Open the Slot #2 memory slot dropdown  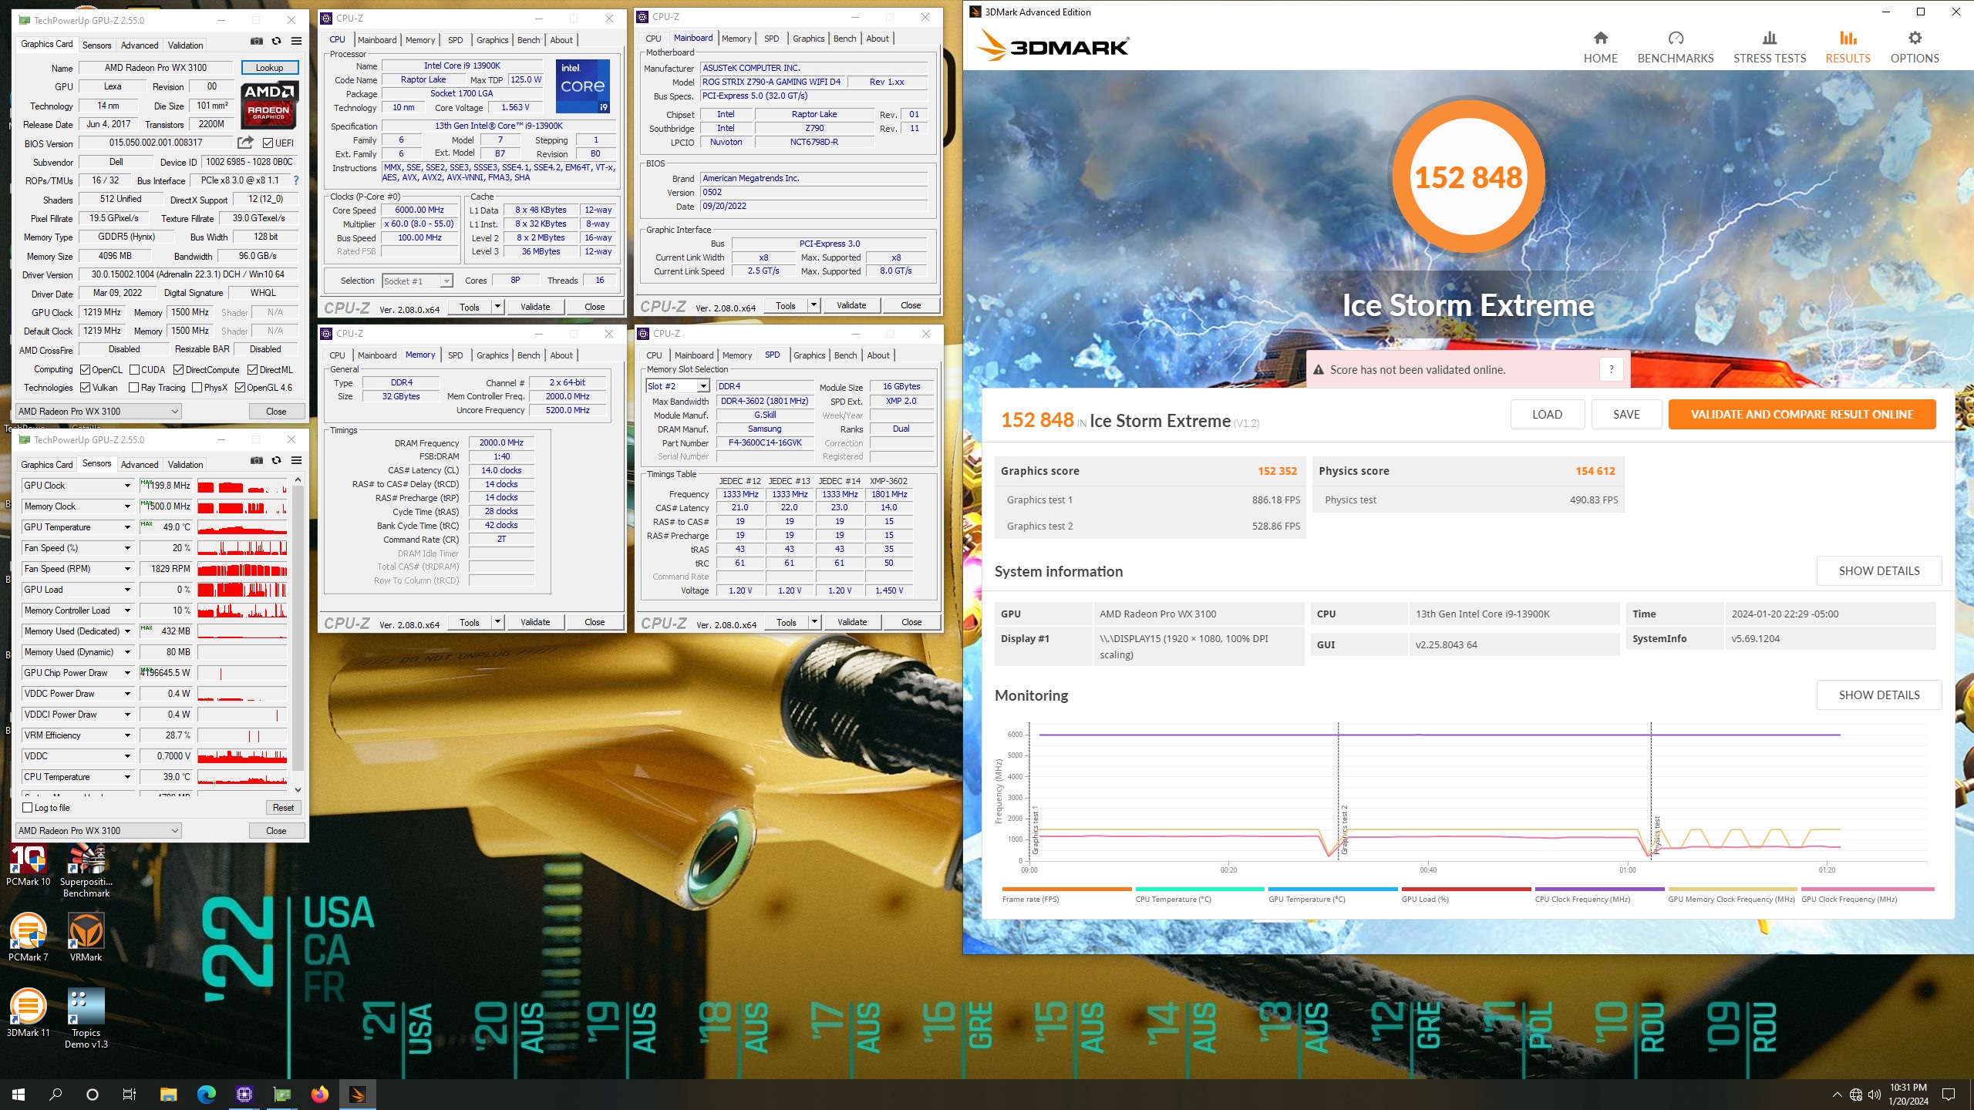677,385
